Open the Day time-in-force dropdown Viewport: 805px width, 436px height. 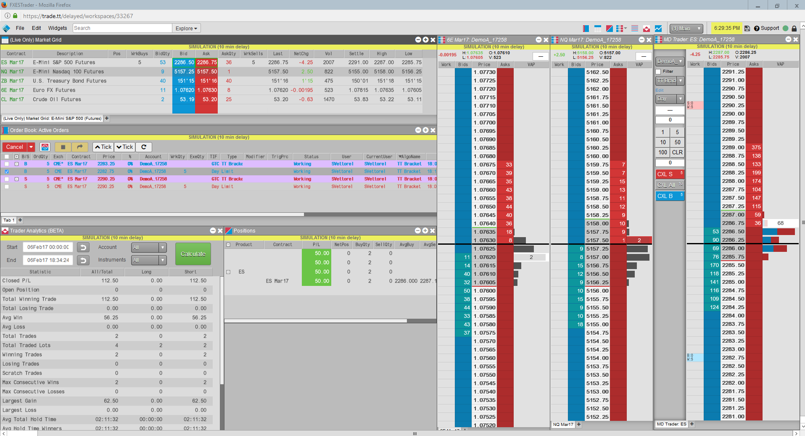click(x=670, y=99)
